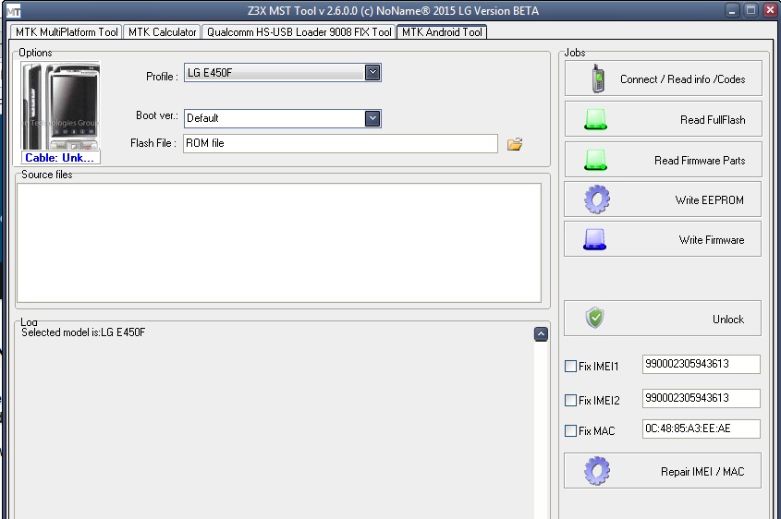Click the gear icon on Write EEPROM
Viewport: 781px width, 519px height.
(x=597, y=199)
